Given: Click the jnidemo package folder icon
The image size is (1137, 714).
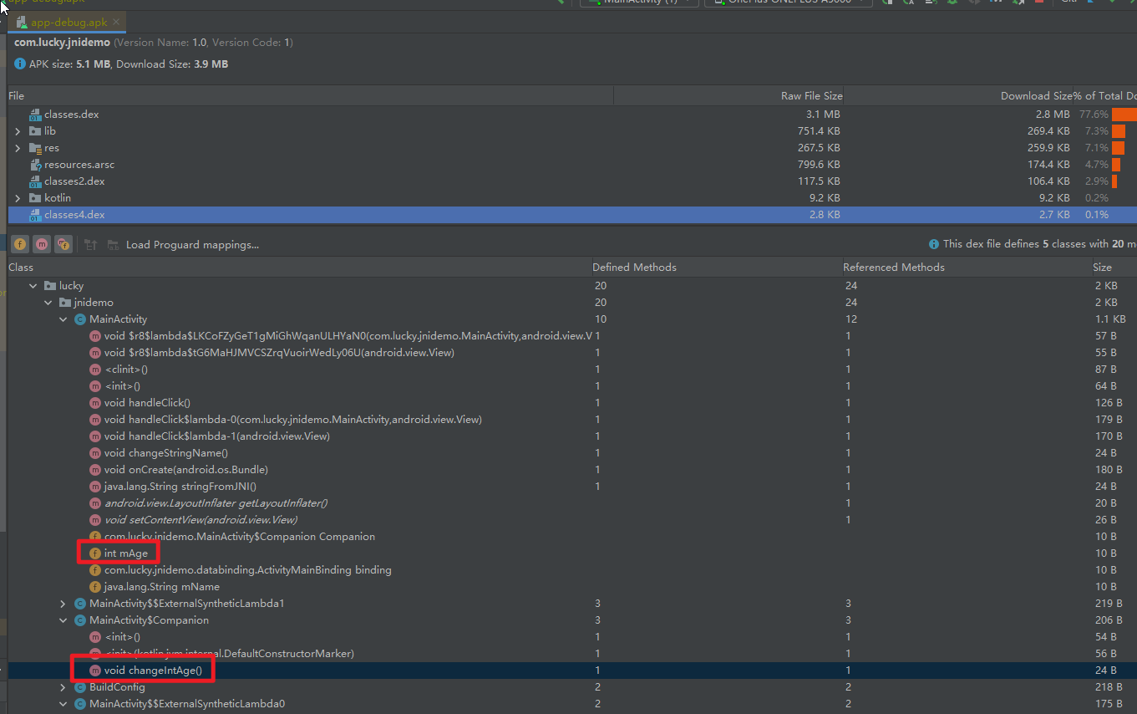Looking at the screenshot, I should coord(65,303).
